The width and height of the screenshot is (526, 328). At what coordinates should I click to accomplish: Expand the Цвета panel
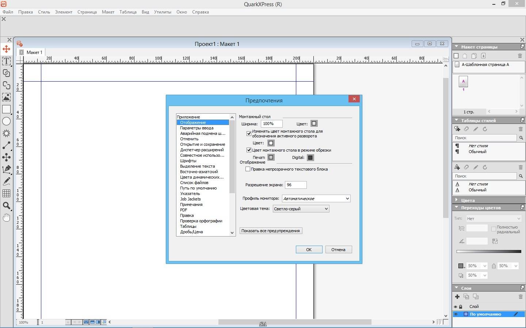tap(457, 200)
